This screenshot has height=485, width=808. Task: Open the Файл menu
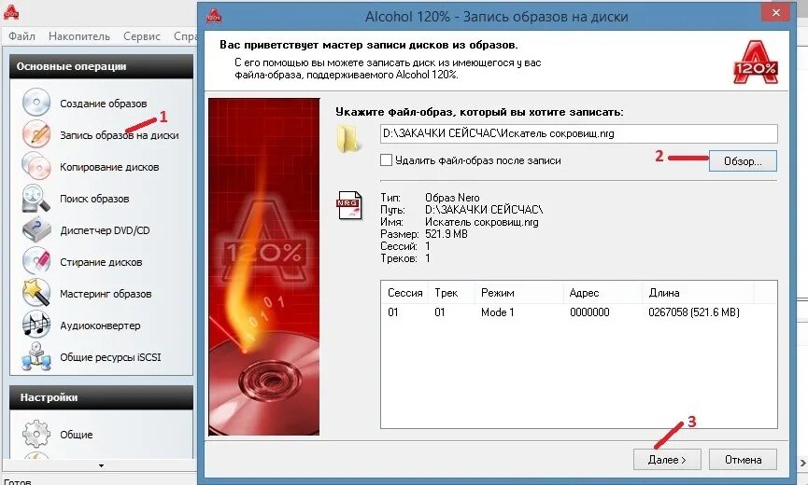[x=21, y=36]
